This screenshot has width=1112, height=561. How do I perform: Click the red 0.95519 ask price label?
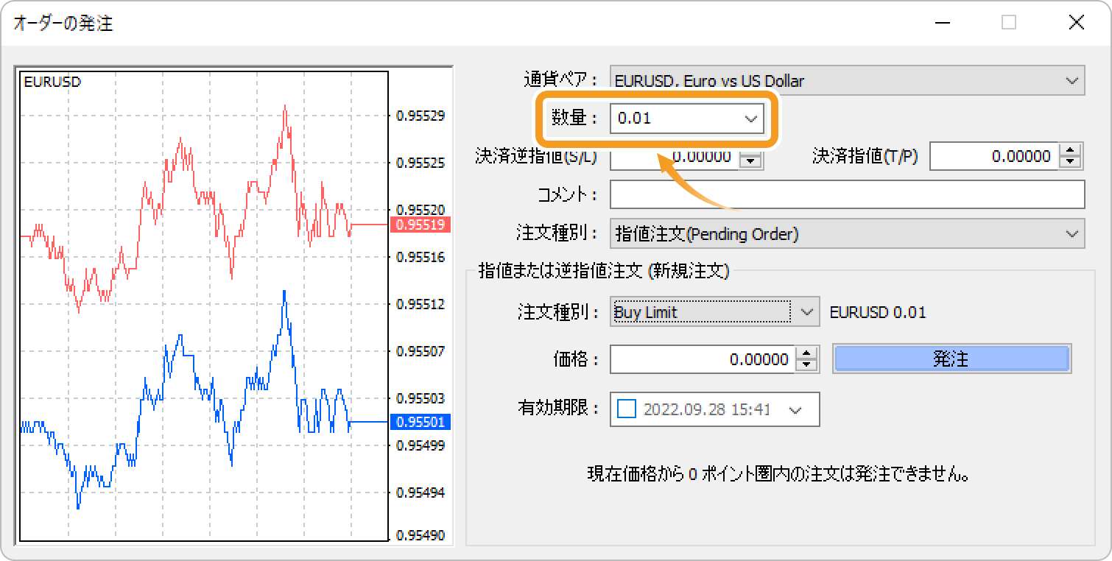click(419, 225)
